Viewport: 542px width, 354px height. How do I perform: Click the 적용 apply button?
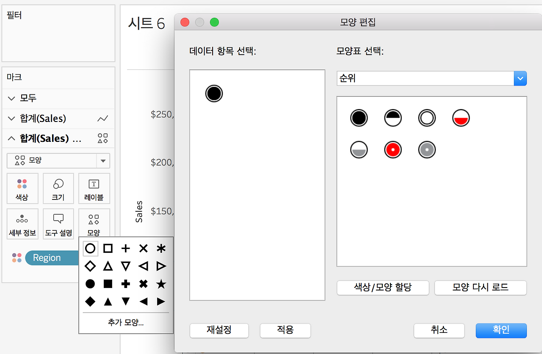tap(285, 330)
